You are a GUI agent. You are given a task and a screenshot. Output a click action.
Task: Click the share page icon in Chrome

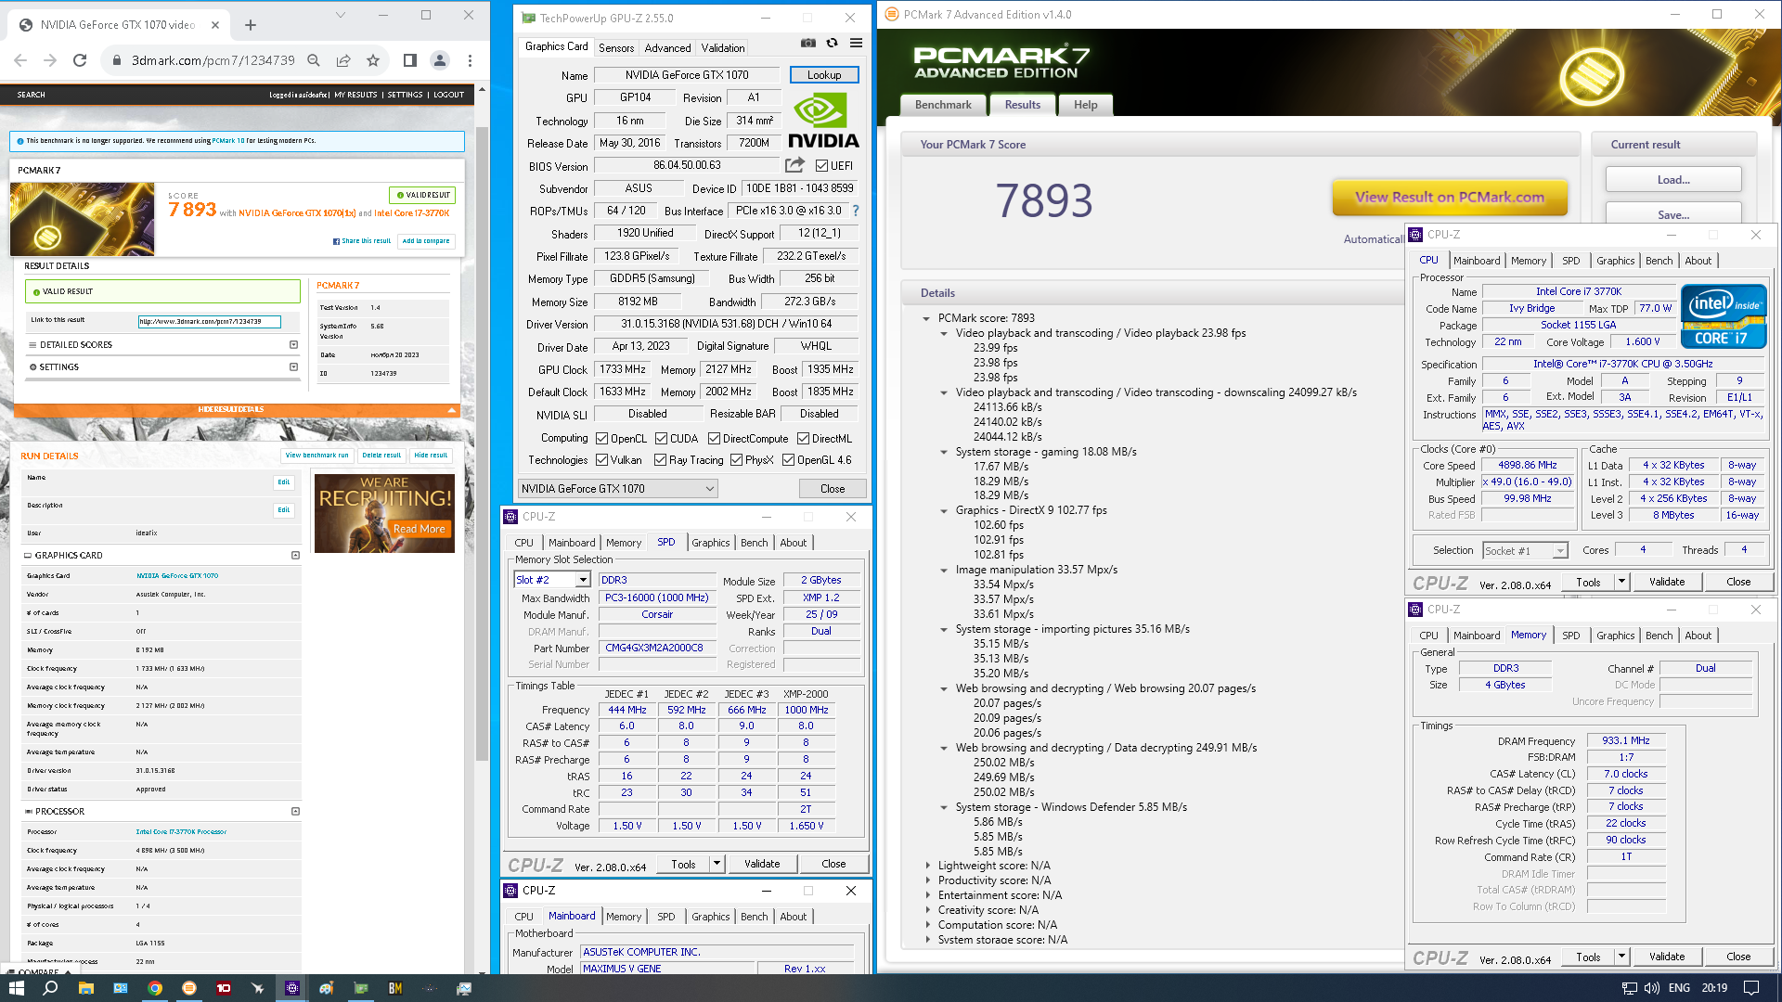click(343, 60)
